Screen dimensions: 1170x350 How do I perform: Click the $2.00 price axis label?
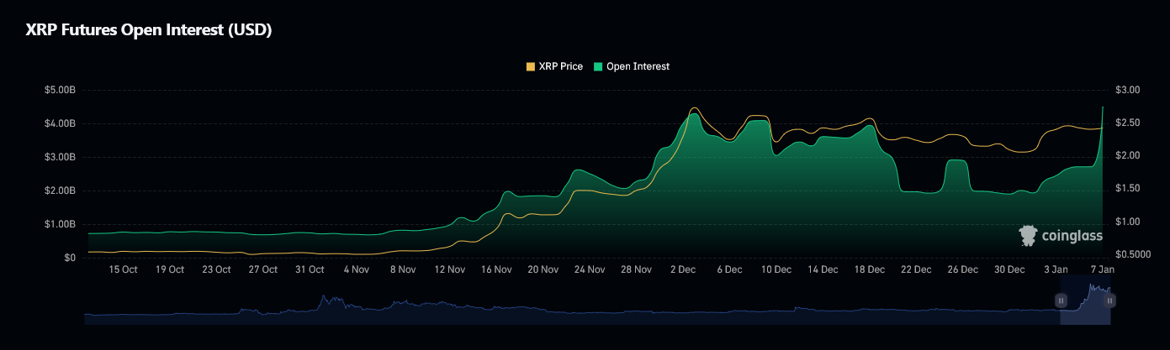pyautogui.click(x=1127, y=155)
